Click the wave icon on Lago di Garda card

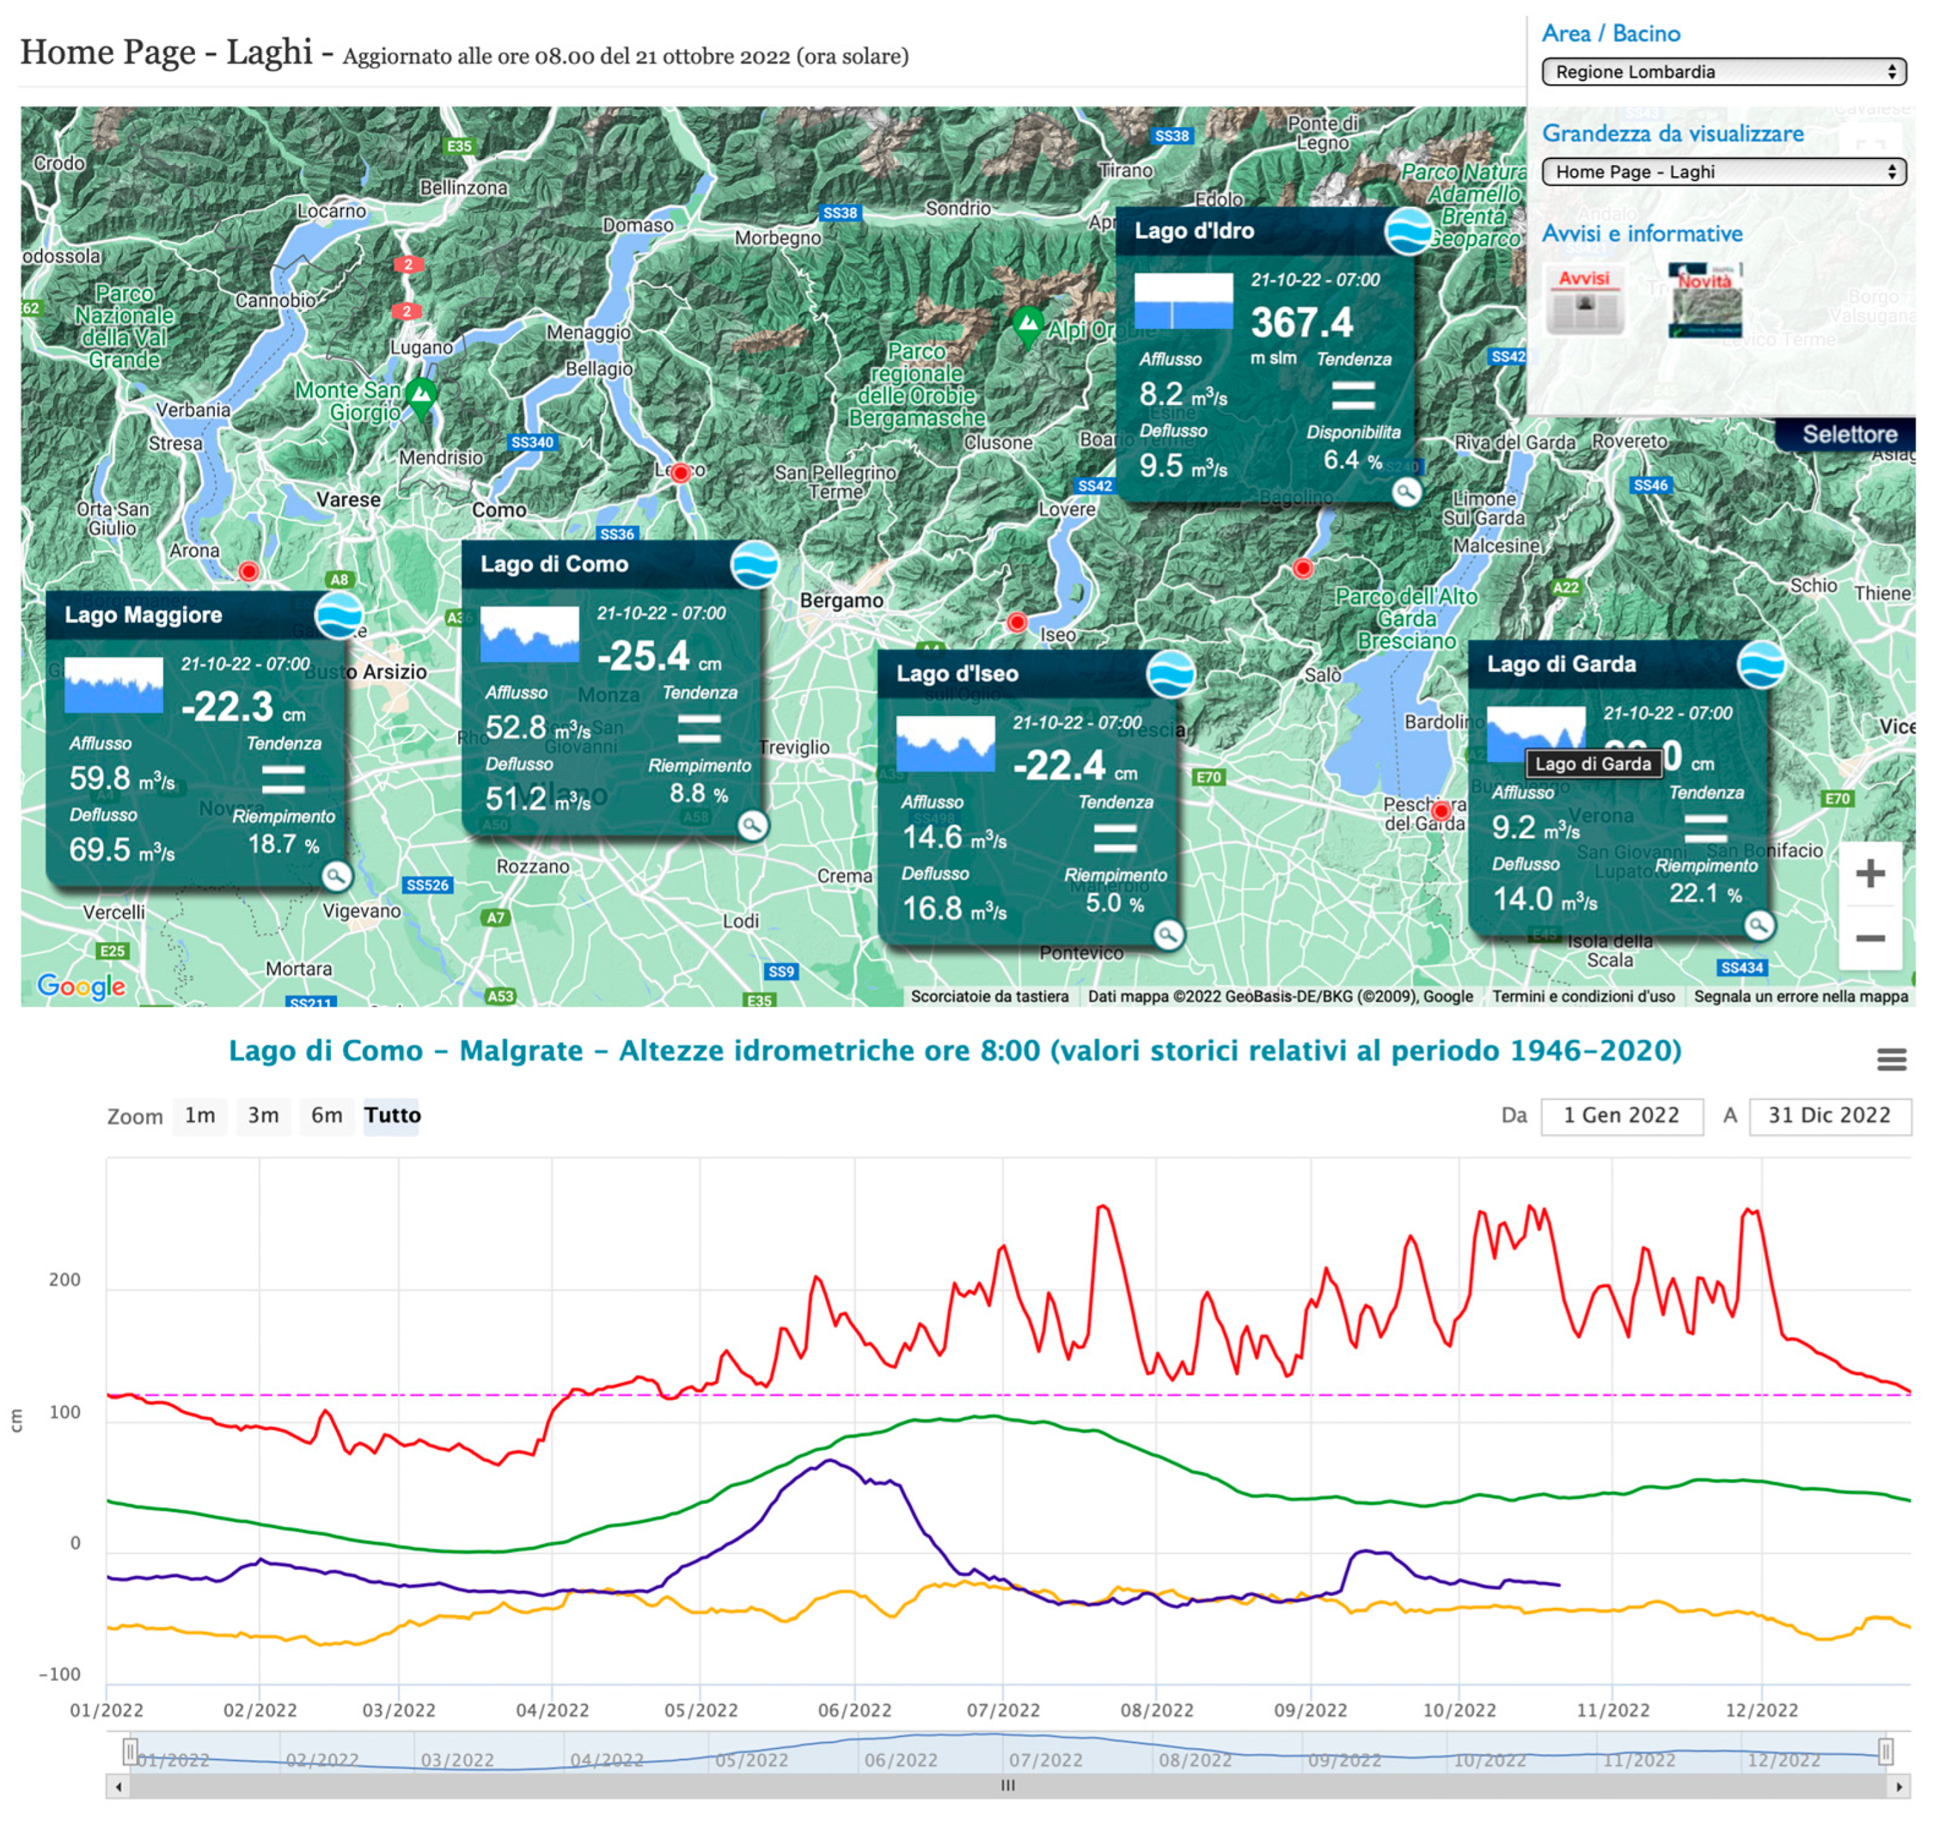(1762, 663)
